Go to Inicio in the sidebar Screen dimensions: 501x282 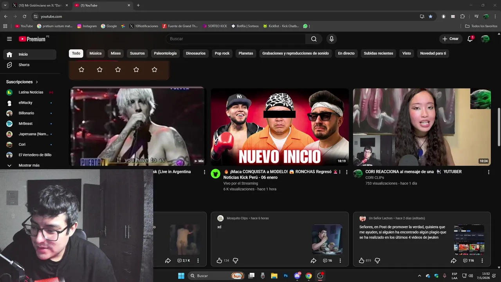click(30, 54)
